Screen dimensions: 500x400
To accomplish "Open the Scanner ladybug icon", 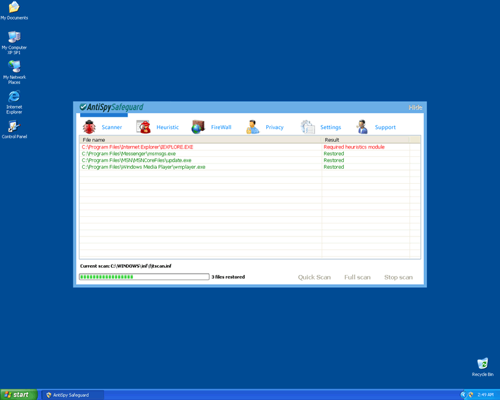I will tap(89, 127).
